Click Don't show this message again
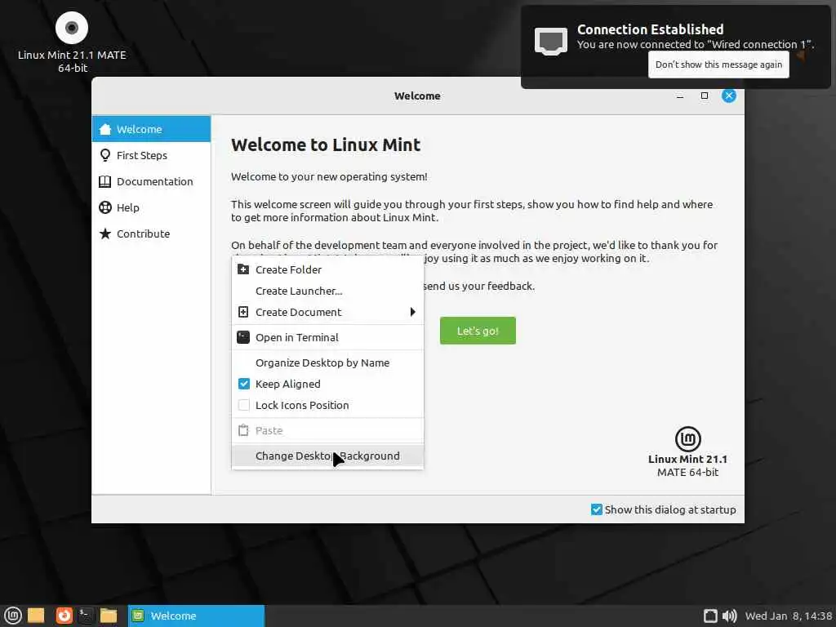 coord(718,64)
